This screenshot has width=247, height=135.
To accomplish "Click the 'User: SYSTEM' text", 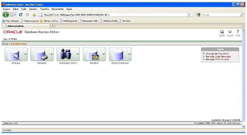I will click(x=10, y=39).
